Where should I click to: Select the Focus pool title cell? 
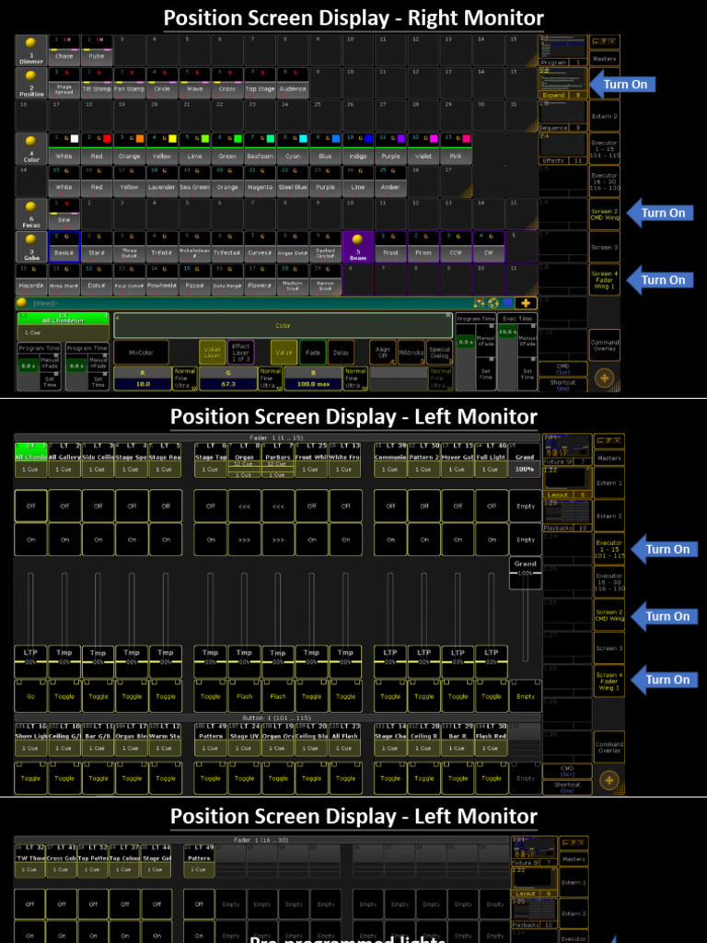31,215
